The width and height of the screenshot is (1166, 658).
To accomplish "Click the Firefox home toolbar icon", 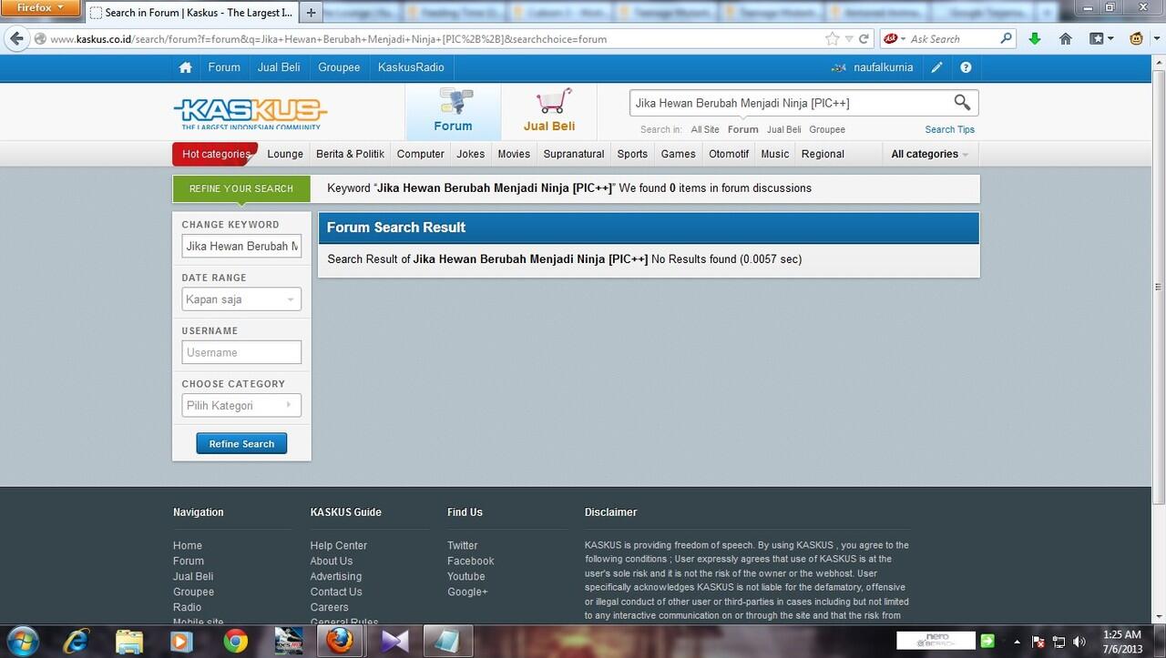I will (x=1065, y=38).
